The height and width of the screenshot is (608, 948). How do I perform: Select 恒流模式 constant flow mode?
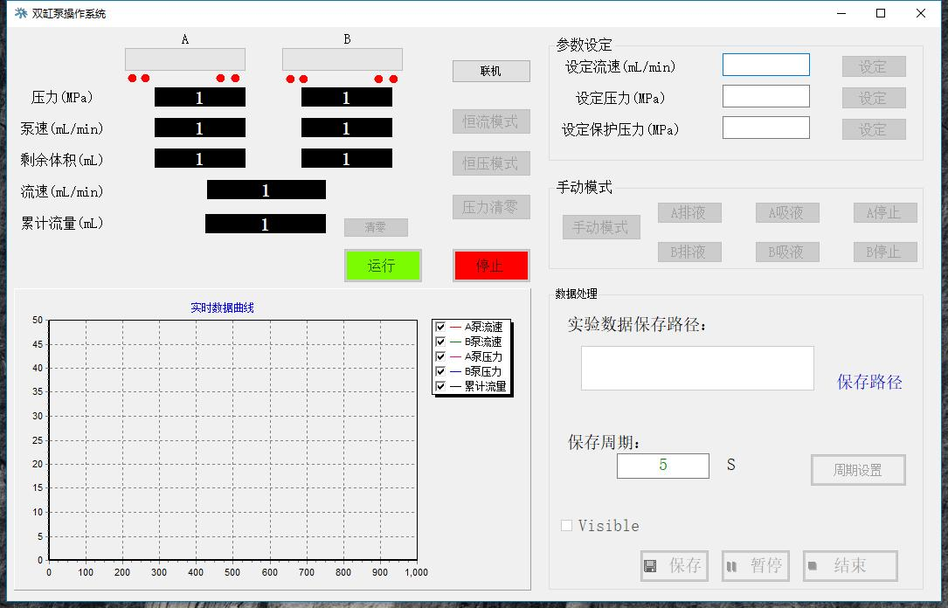[491, 121]
